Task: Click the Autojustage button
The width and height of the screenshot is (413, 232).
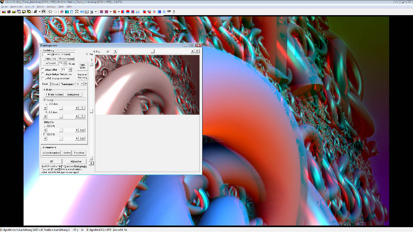Action: pos(73,94)
